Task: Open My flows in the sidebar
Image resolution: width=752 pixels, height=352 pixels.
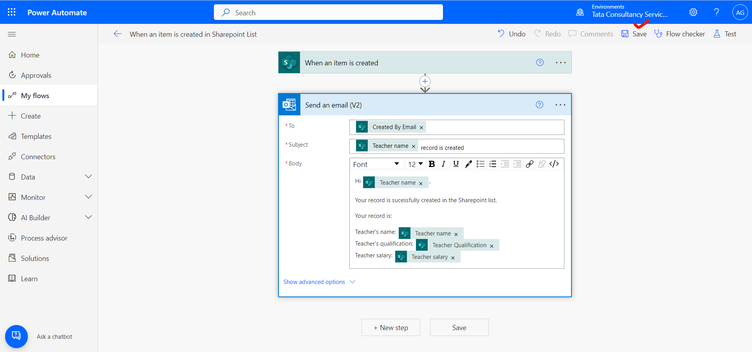Action: [35, 95]
